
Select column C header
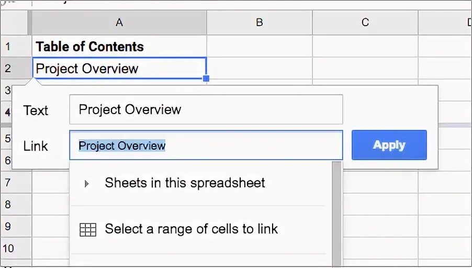click(365, 23)
